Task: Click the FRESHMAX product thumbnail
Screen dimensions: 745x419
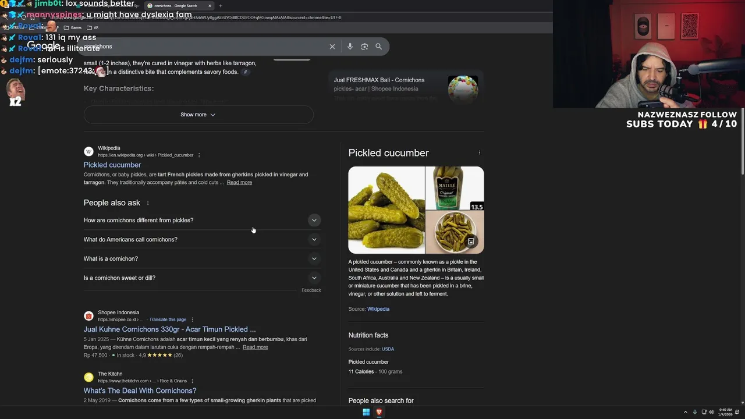Action: pyautogui.click(x=463, y=88)
